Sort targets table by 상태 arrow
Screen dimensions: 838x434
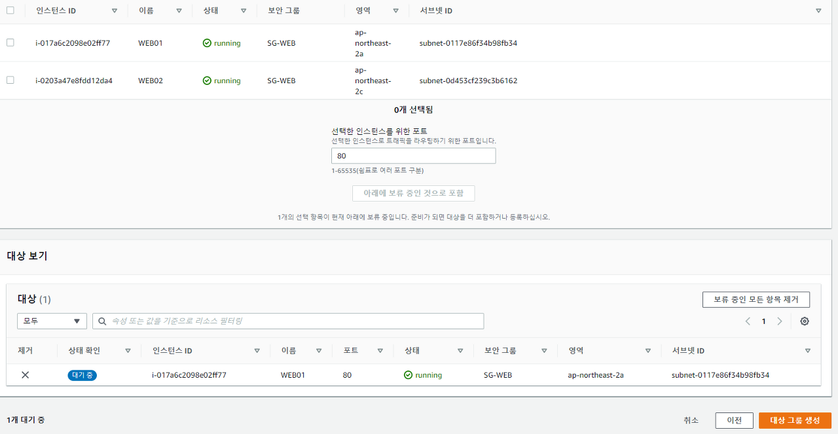(460, 351)
